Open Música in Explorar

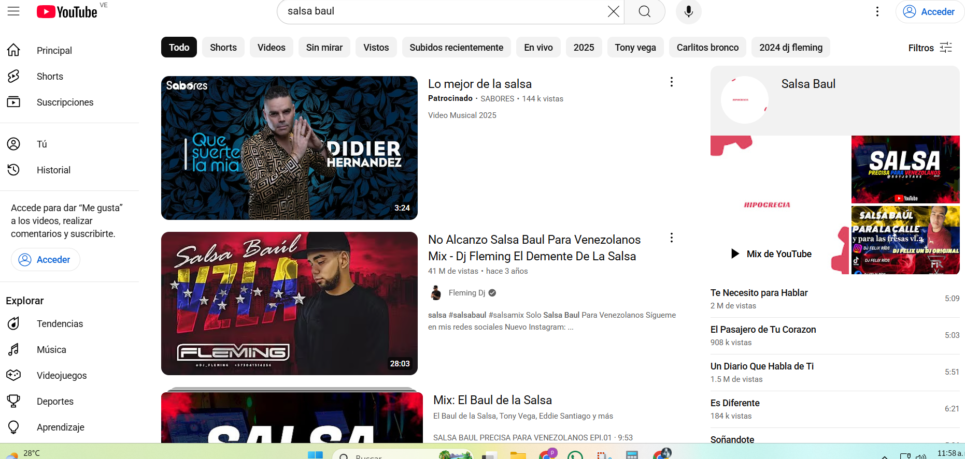[51, 349]
